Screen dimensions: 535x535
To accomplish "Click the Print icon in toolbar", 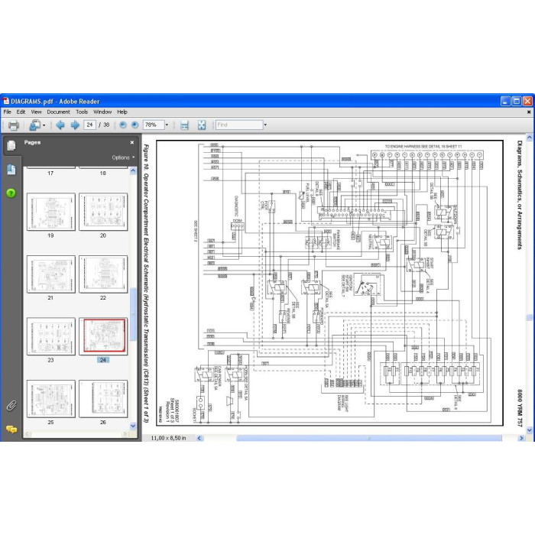I will click(13, 125).
